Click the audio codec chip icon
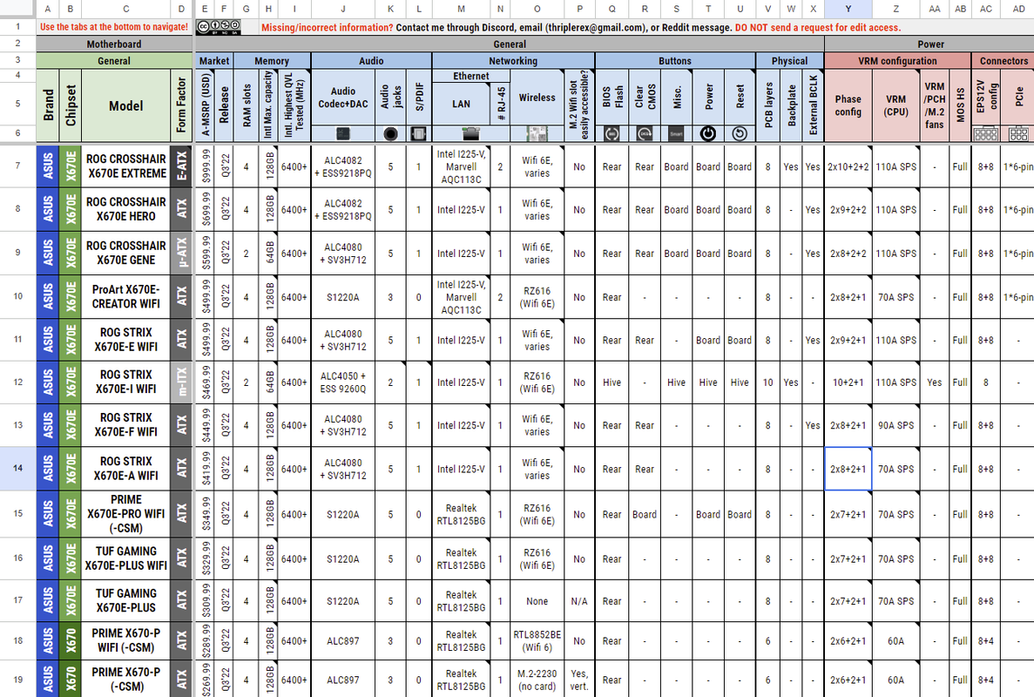Screen dimensions: 1034x697 [x=343, y=134]
